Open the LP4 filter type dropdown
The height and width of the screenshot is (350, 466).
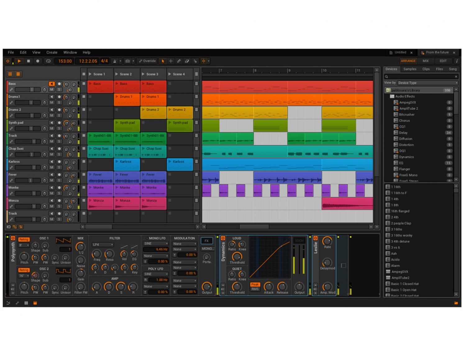point(103,245)
